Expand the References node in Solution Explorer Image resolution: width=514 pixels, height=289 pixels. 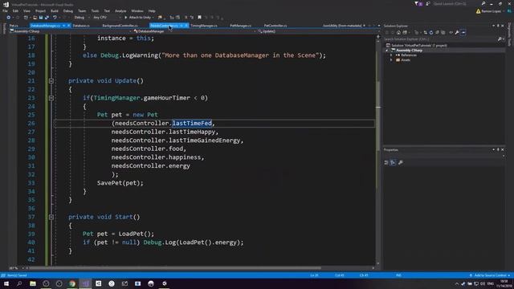[x=391, y=55]
